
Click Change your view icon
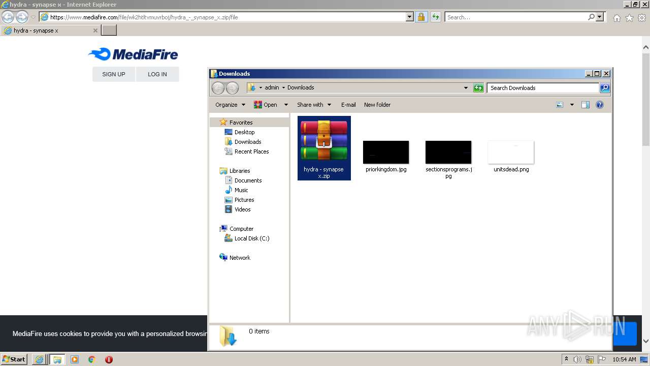click(x=560, y=105)
